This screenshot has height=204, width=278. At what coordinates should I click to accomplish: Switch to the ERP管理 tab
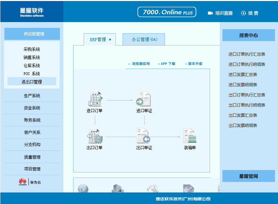(x=100, y=39)
